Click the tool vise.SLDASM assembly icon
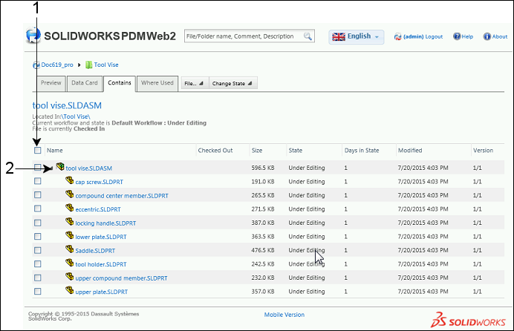The height and width of the screenshot is (331, 514). (60, 167)
